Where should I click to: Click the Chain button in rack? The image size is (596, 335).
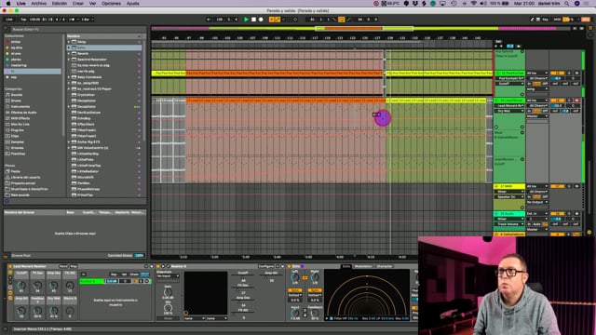134,275
